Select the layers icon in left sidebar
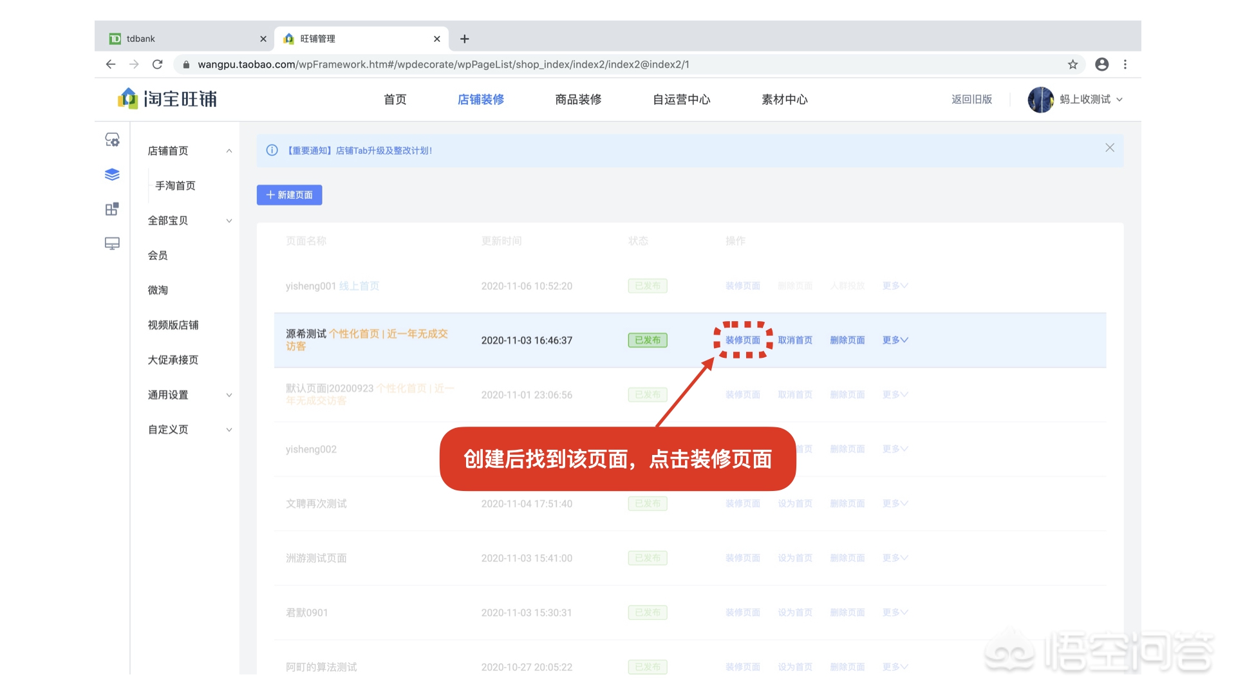 point(112,174)
